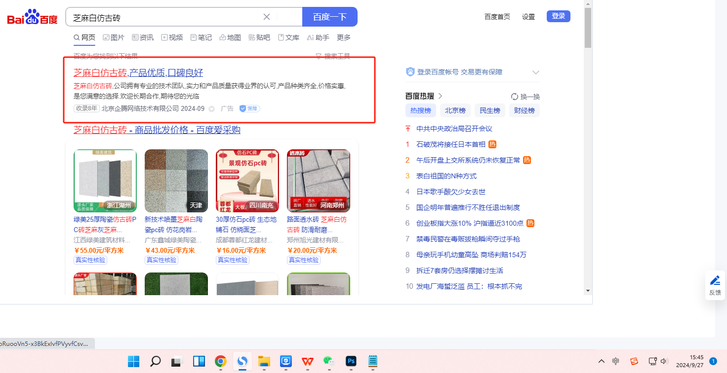Screen dimensions: 727x373
Task: Open product title 新技术喷墨芝麻白陶瓷pc砖
Action: (x=174, y=224)
